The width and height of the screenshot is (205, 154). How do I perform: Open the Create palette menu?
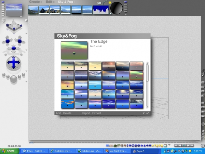click(x=35, y=2)
